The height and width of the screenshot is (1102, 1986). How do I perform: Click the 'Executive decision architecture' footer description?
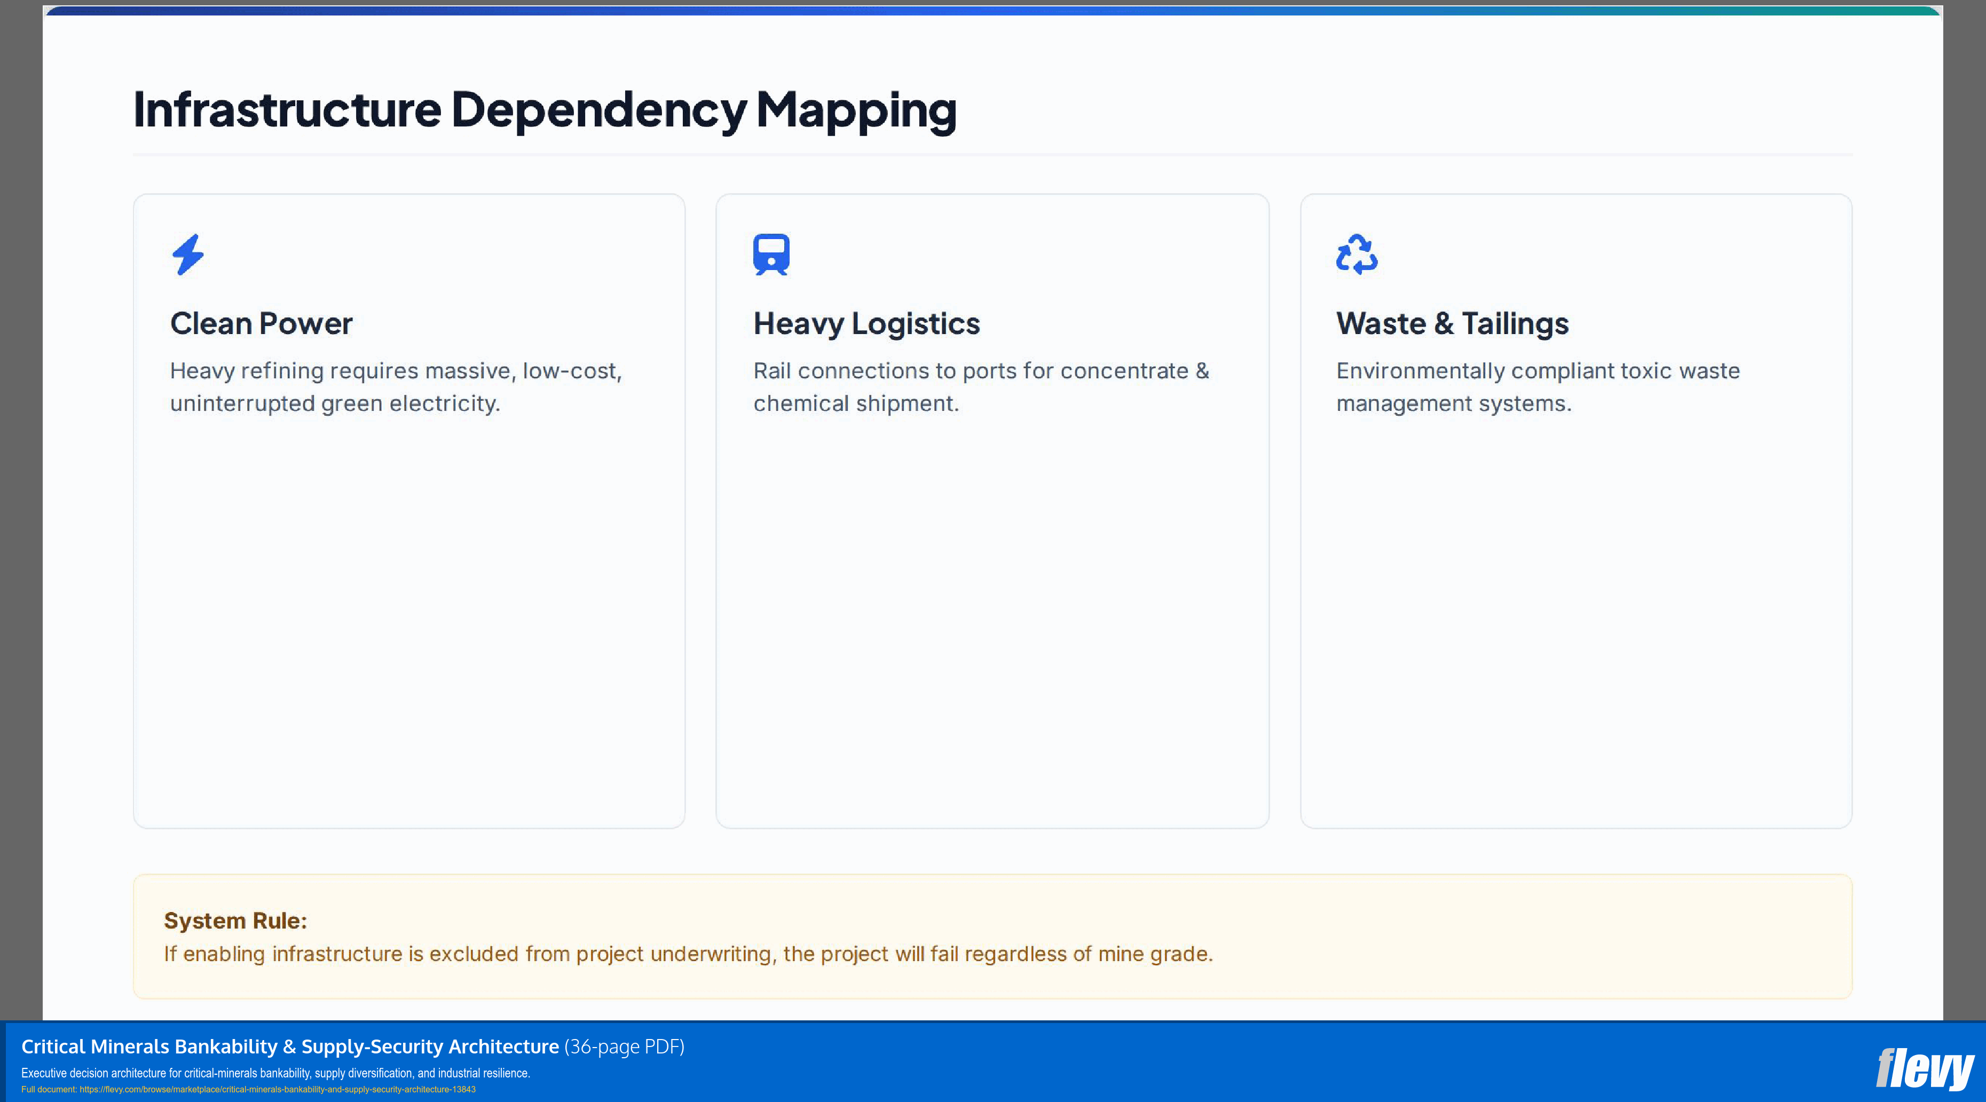pos(275,1073)
